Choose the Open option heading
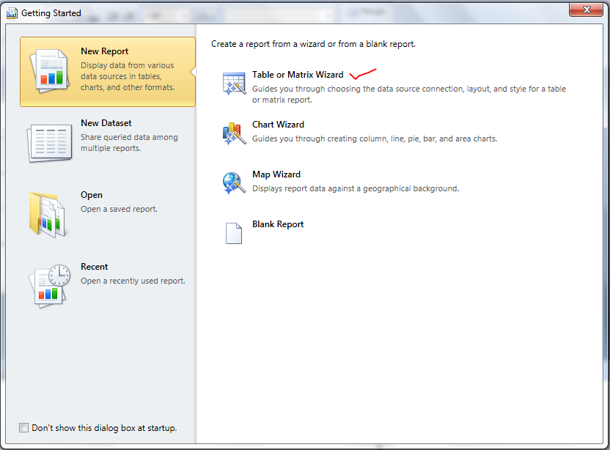 point(92,195)
